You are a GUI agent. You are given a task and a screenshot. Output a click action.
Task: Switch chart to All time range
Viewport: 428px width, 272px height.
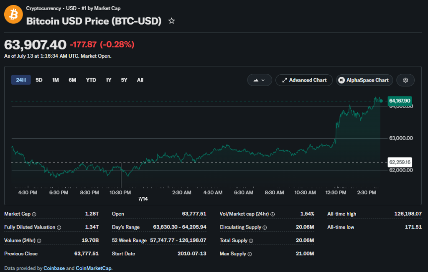(x=140, y=80)
